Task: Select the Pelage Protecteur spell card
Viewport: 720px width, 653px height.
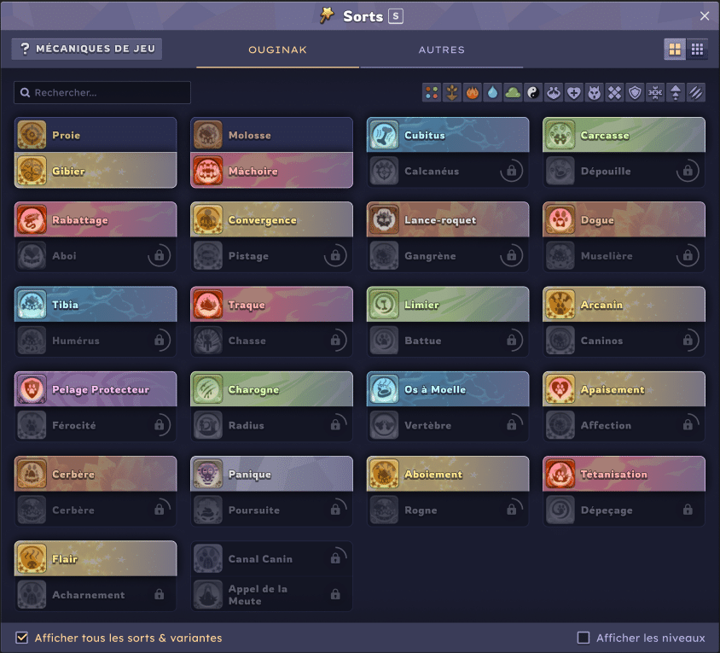Action: [x=96, y=389]
